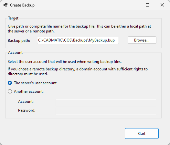Image resolution: width=170 pixels, height=145 pixels.
Task: Open file browser with the Browse... button
Action: point(142,40)
